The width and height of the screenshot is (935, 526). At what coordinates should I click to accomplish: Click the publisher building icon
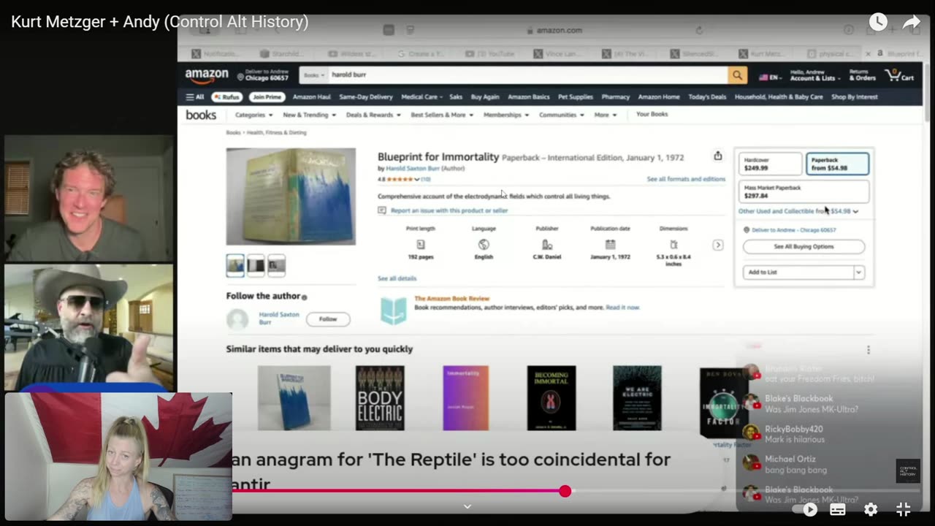(547, 245)
